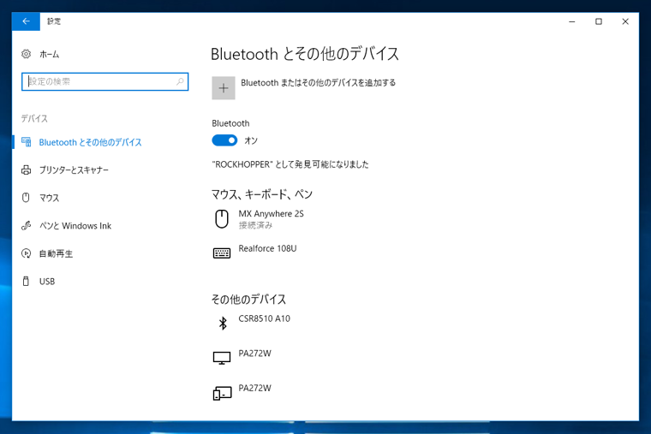Click into the 設定の検索 field

tap(105, 81)
